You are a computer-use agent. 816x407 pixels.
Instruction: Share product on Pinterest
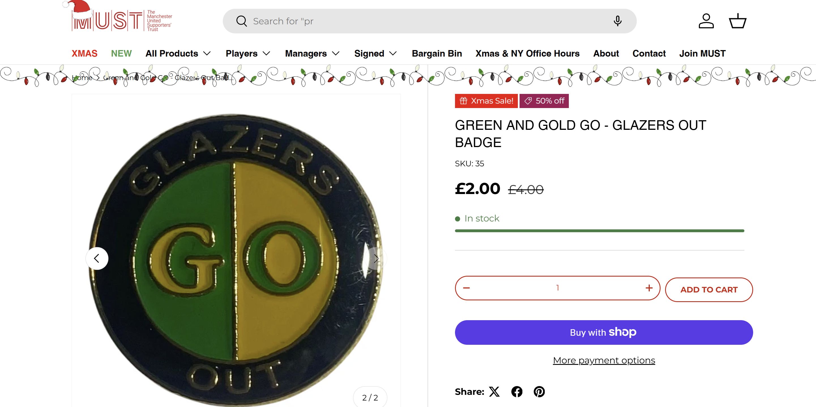[x=539, y=392]
